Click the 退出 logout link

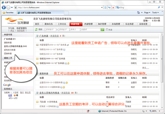(12, 31)
